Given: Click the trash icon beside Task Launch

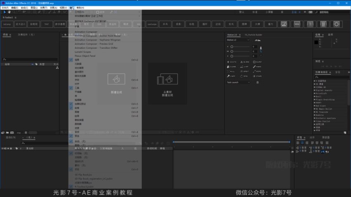Looking at the screenshot, I should [257, 82].
